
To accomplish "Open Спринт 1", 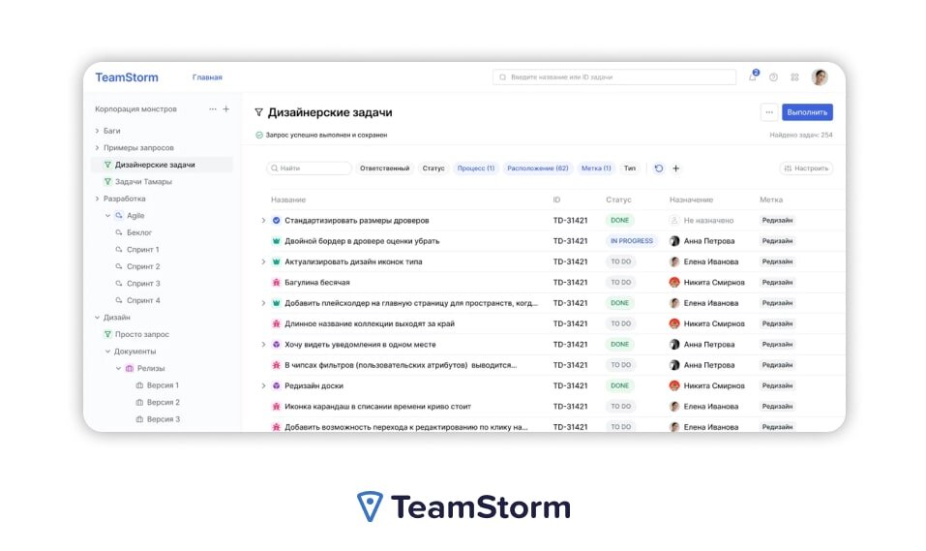I will click(x=143, y=250).
